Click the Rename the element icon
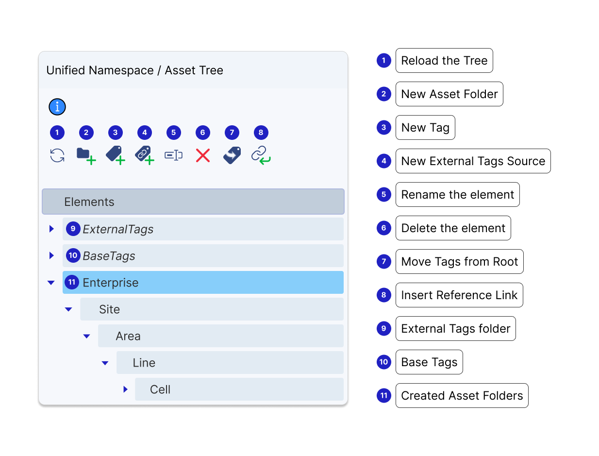 173,155
